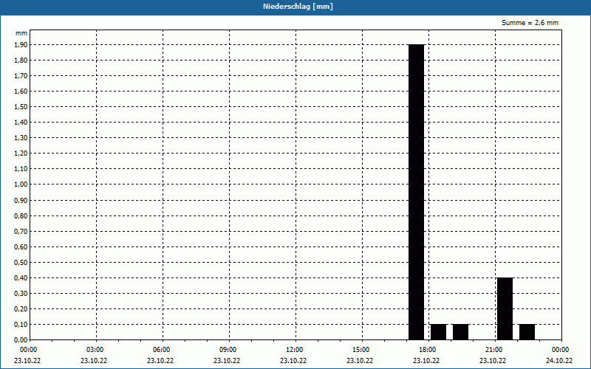Select the 23.10.22 date under 12:00
The height and width of the screenshot is (369, 591).
[x=293, y=361]
